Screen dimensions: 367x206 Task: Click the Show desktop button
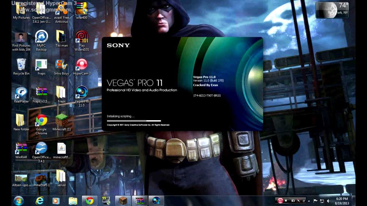point(354,201)
